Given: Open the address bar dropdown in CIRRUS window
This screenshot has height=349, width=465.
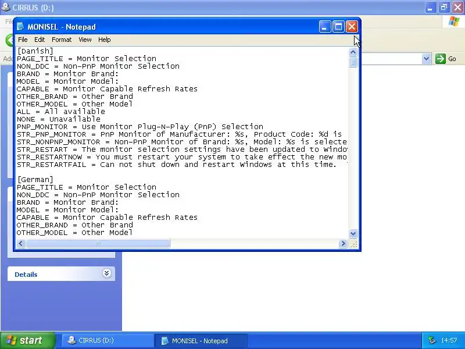Looking at the screenshot, I should [x=426, y=59].
